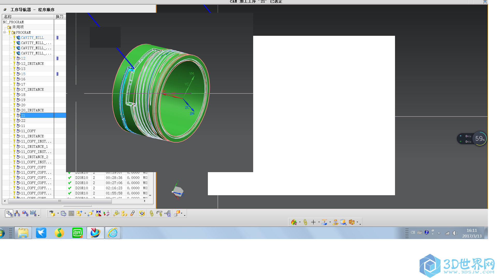Open navigator view toolbar options arrow
This screenshot has width=497, height=280.
click(39, 215)
